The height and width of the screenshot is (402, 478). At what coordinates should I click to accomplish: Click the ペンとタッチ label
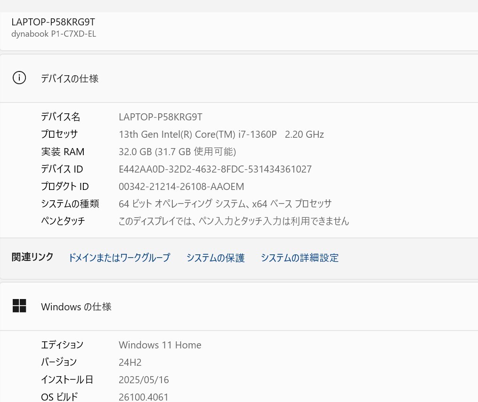pyautogui.click(x=63, y=221)
